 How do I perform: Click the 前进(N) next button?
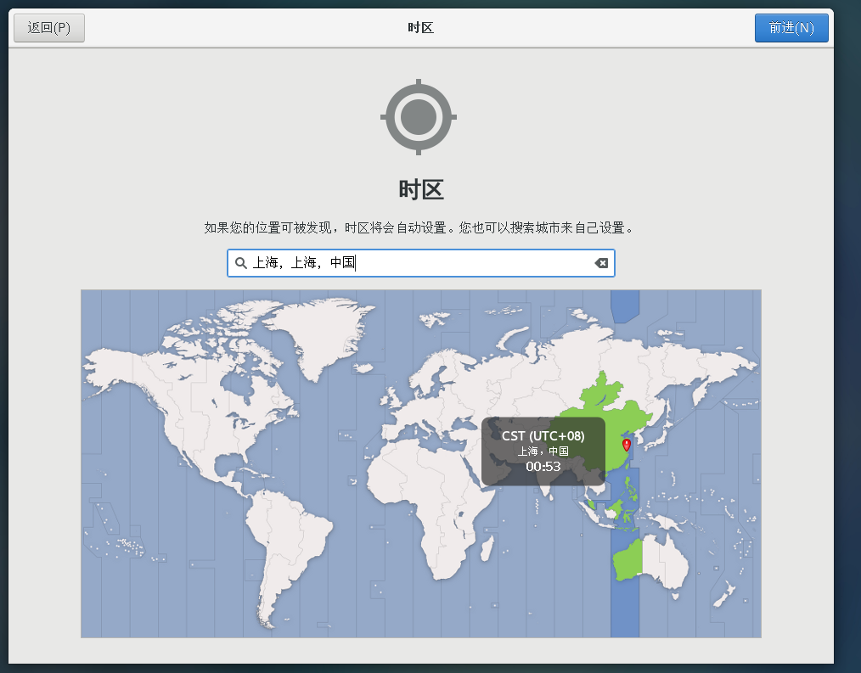pos(791,28)
